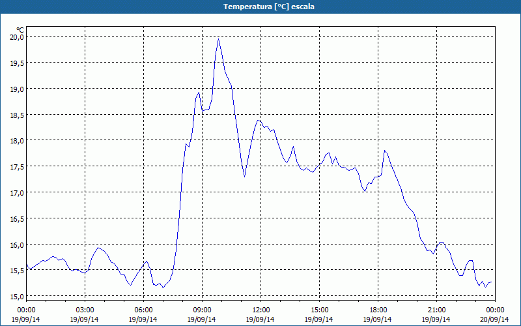521x326 pixels.
Task: Click the 20/09/14 date label
Action: click(x=494, y=319)
